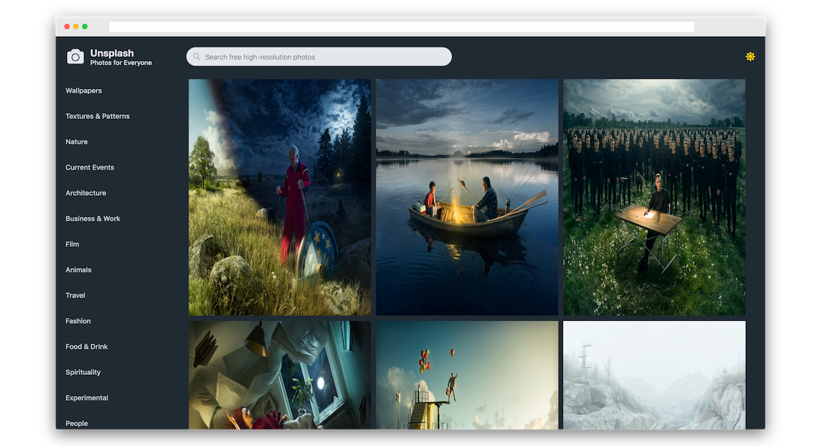Viewport: 821px width, 446px height.
Task: Click the search magnifier icon
Action: [197, 57]
